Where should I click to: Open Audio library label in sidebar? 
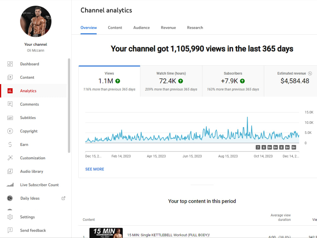(x=31, y=171)
